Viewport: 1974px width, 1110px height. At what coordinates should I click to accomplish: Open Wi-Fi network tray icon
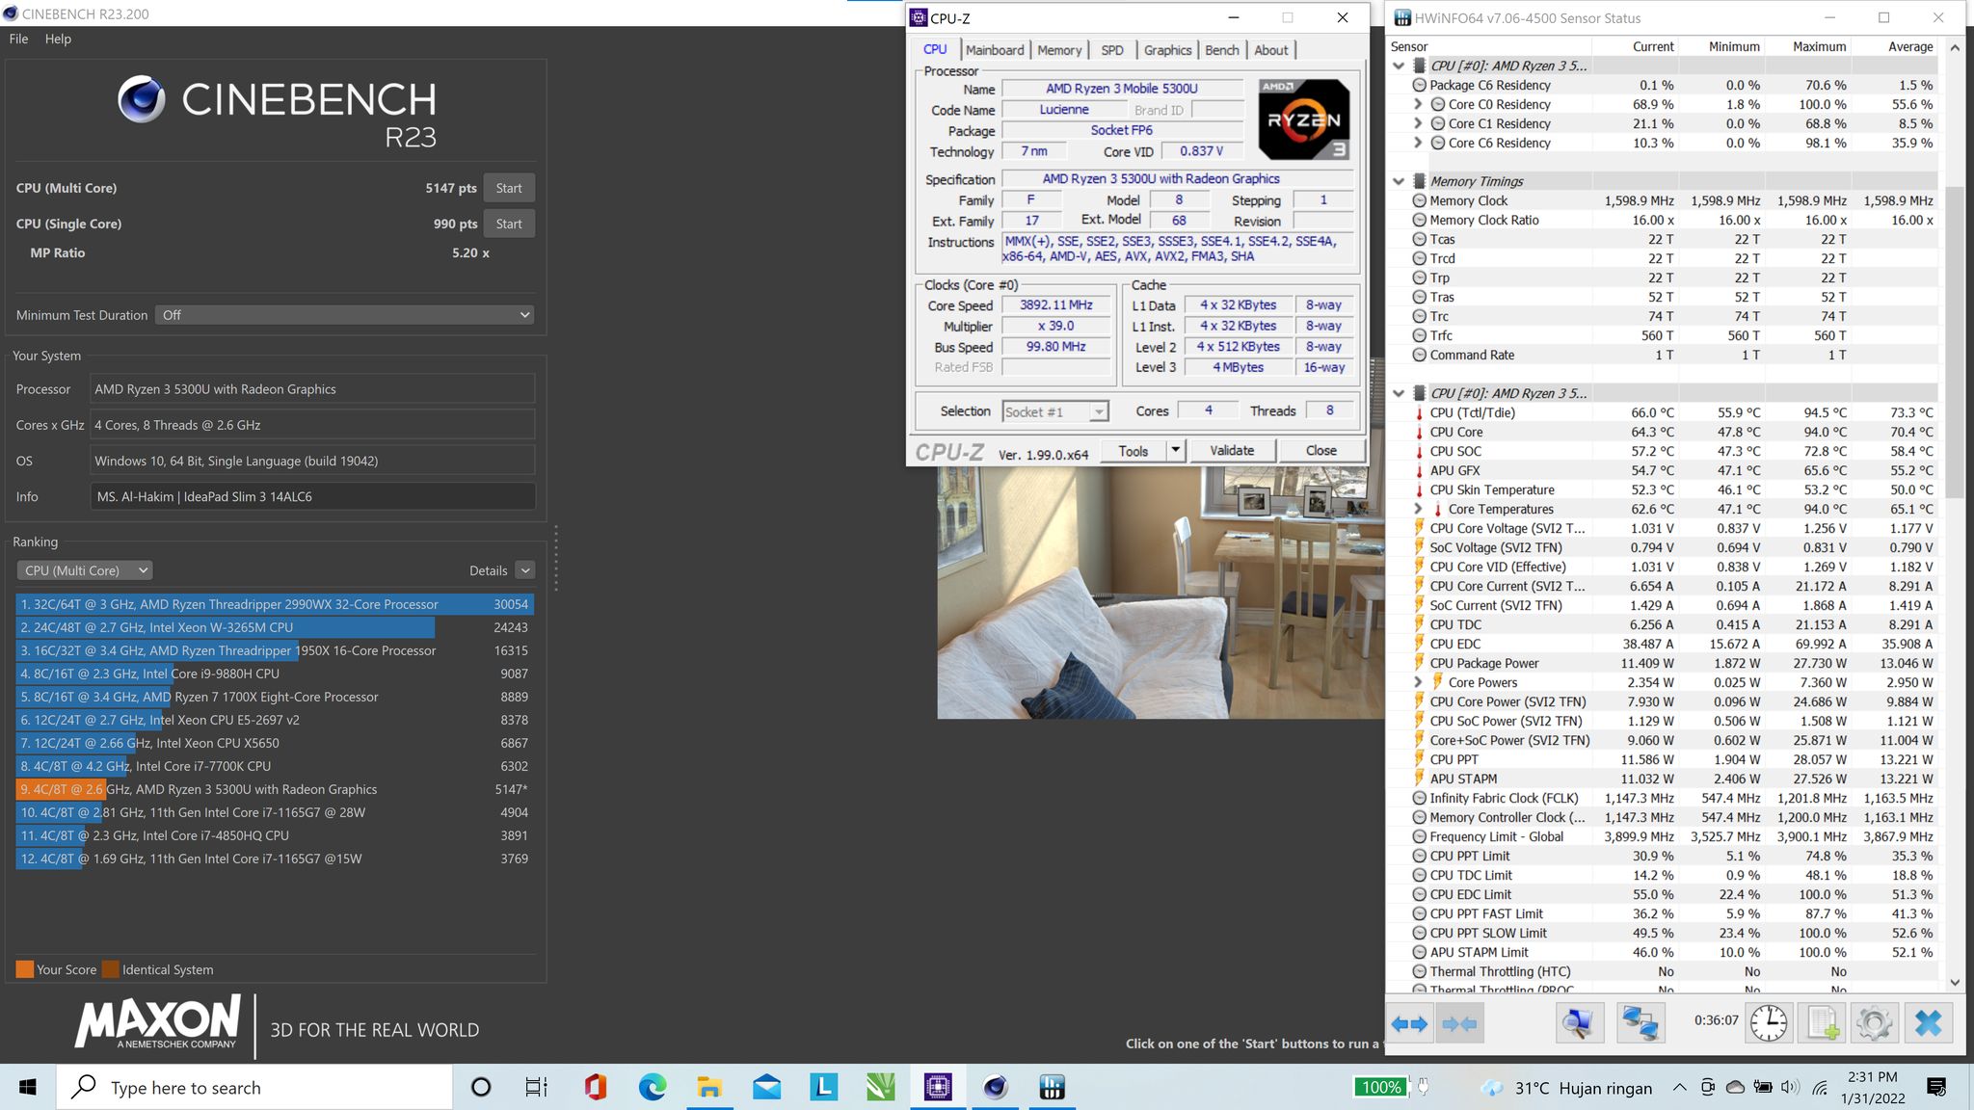pyautogui.click(x=1820, y=1087)
